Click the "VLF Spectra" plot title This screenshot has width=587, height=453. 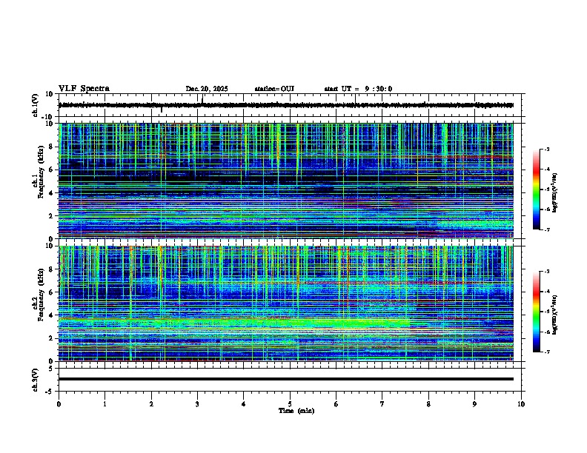pos(84,89)
